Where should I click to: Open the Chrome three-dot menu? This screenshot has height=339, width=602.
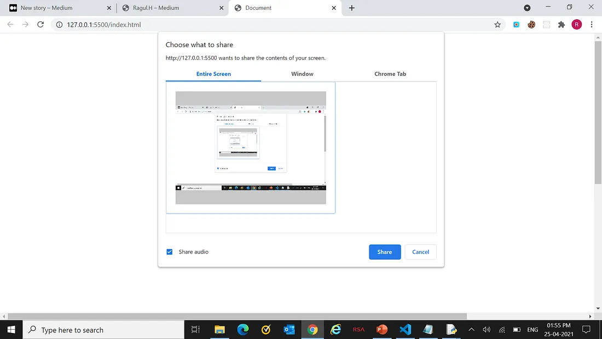click(592, 25)
